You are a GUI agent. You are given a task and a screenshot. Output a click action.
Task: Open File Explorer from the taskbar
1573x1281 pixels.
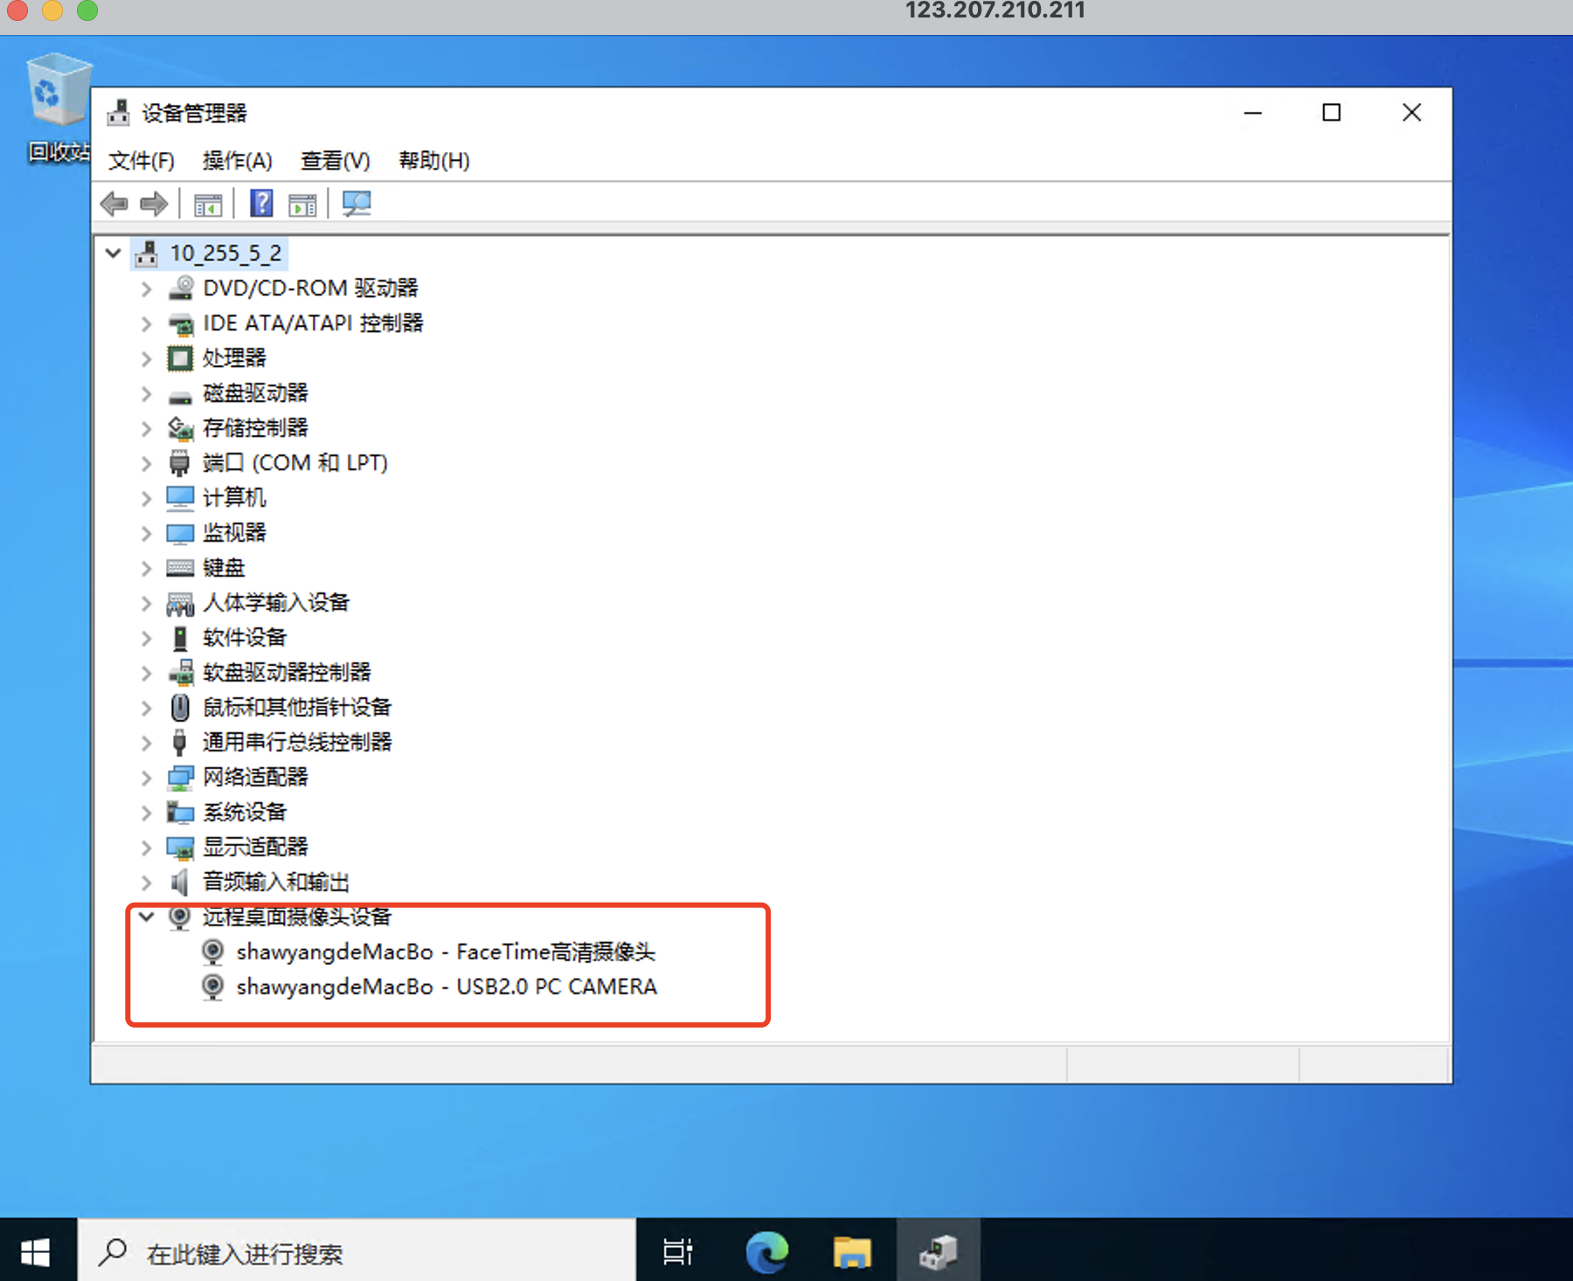(x=852, y=1252)
